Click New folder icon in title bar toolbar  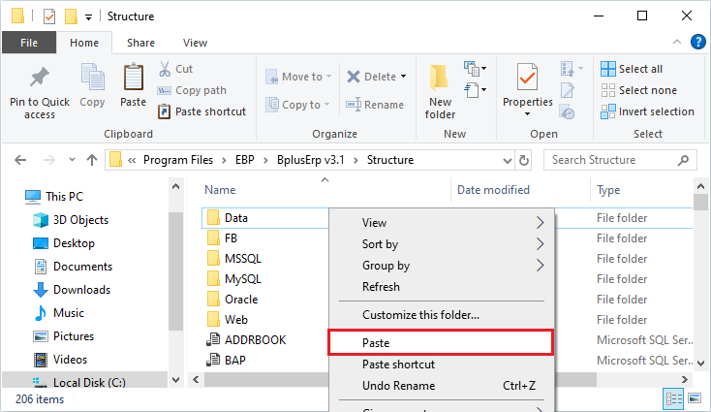(x=71, y=16)
